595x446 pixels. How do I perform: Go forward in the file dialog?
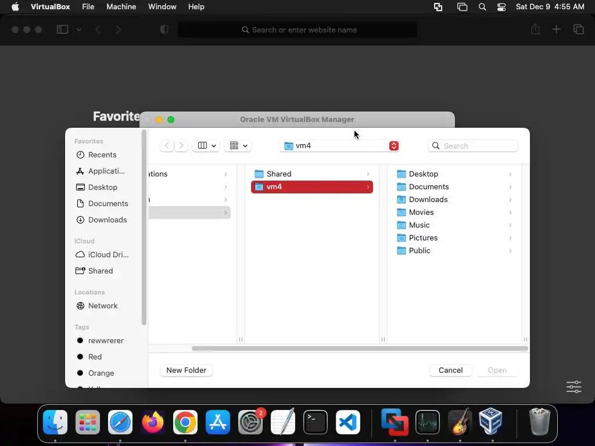coord(181,146)
